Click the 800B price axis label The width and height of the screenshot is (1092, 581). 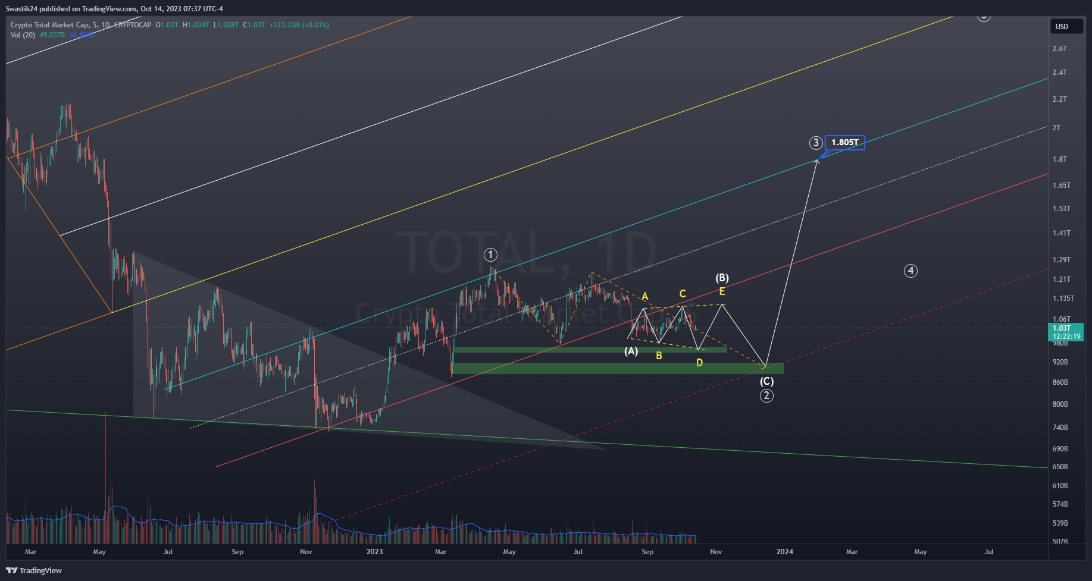[1060, 404]
